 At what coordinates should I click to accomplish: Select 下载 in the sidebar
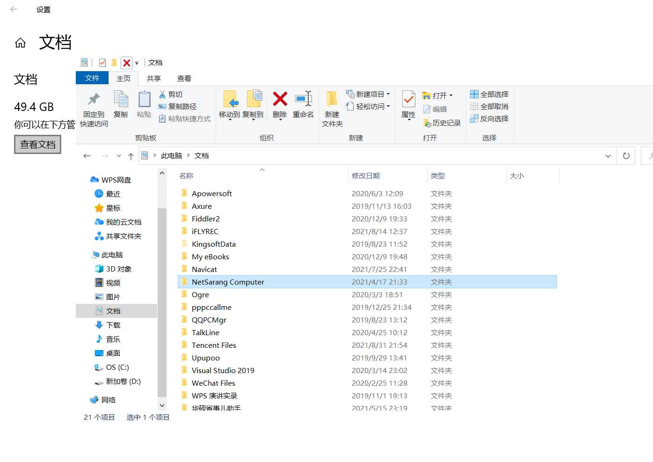point(113,324)
